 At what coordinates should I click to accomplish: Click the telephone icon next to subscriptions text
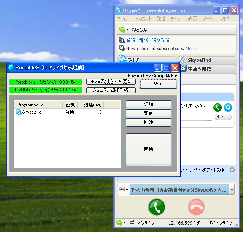click(x=122, y=48)
